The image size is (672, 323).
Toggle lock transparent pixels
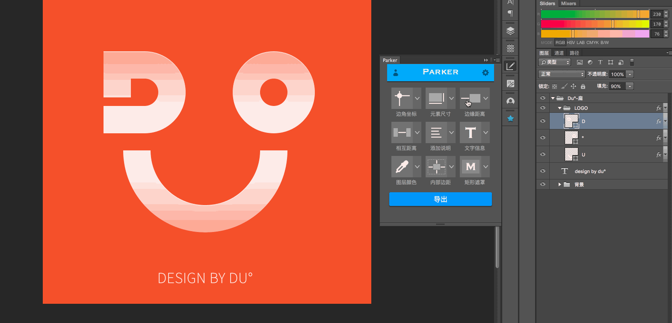point(555,86)
